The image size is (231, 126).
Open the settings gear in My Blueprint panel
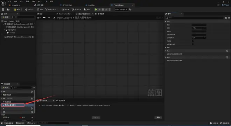point(34,87)
